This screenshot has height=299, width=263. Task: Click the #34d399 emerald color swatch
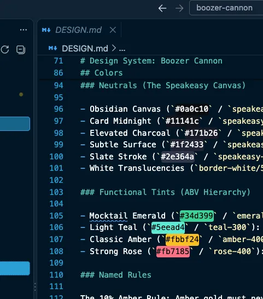click(196, 216)
